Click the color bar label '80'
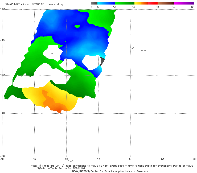Image resolution: width=197 pixels, height=173 pixels. [x=193, y=7]
